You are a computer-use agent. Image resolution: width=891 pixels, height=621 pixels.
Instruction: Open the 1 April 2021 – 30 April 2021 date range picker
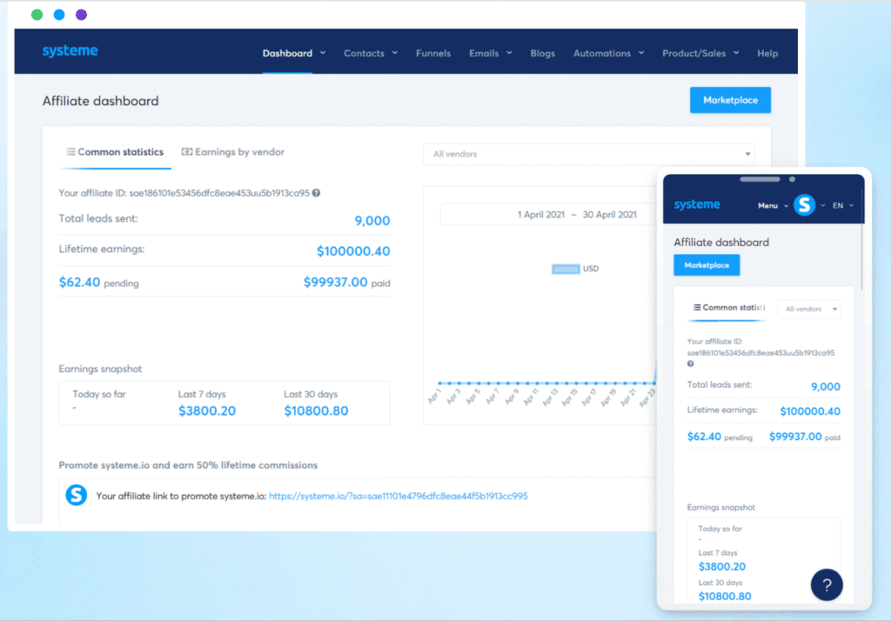click(550, 215)
